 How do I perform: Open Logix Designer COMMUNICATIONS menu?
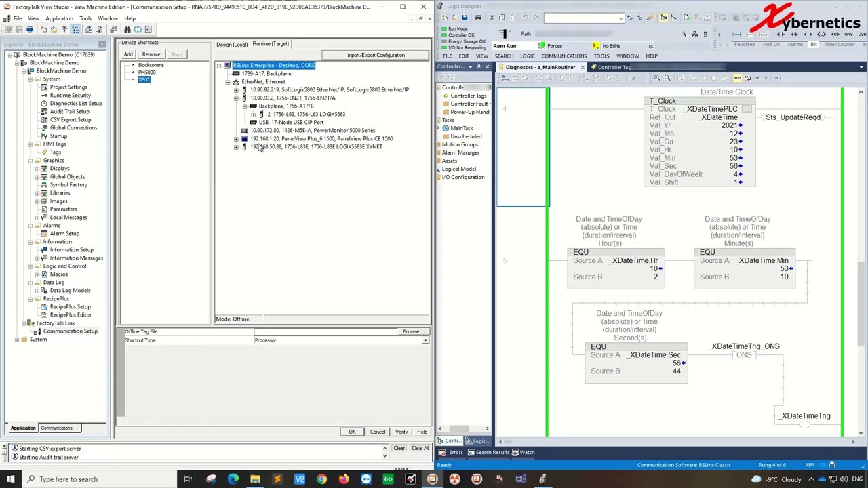(564, 56)
